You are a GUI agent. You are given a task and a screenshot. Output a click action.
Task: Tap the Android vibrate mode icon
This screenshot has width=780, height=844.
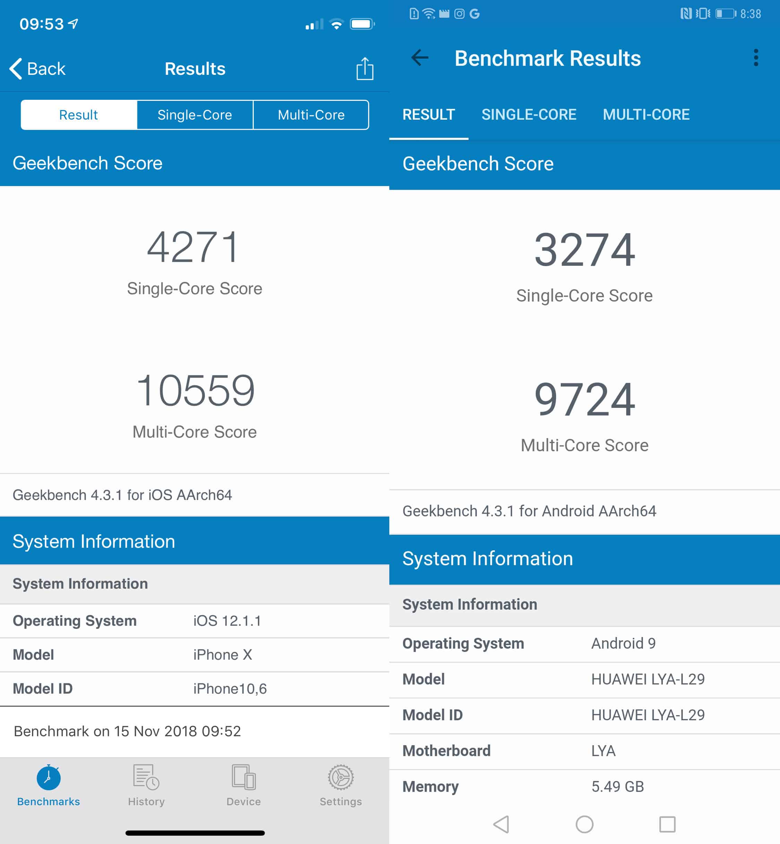tap(703, 14)
